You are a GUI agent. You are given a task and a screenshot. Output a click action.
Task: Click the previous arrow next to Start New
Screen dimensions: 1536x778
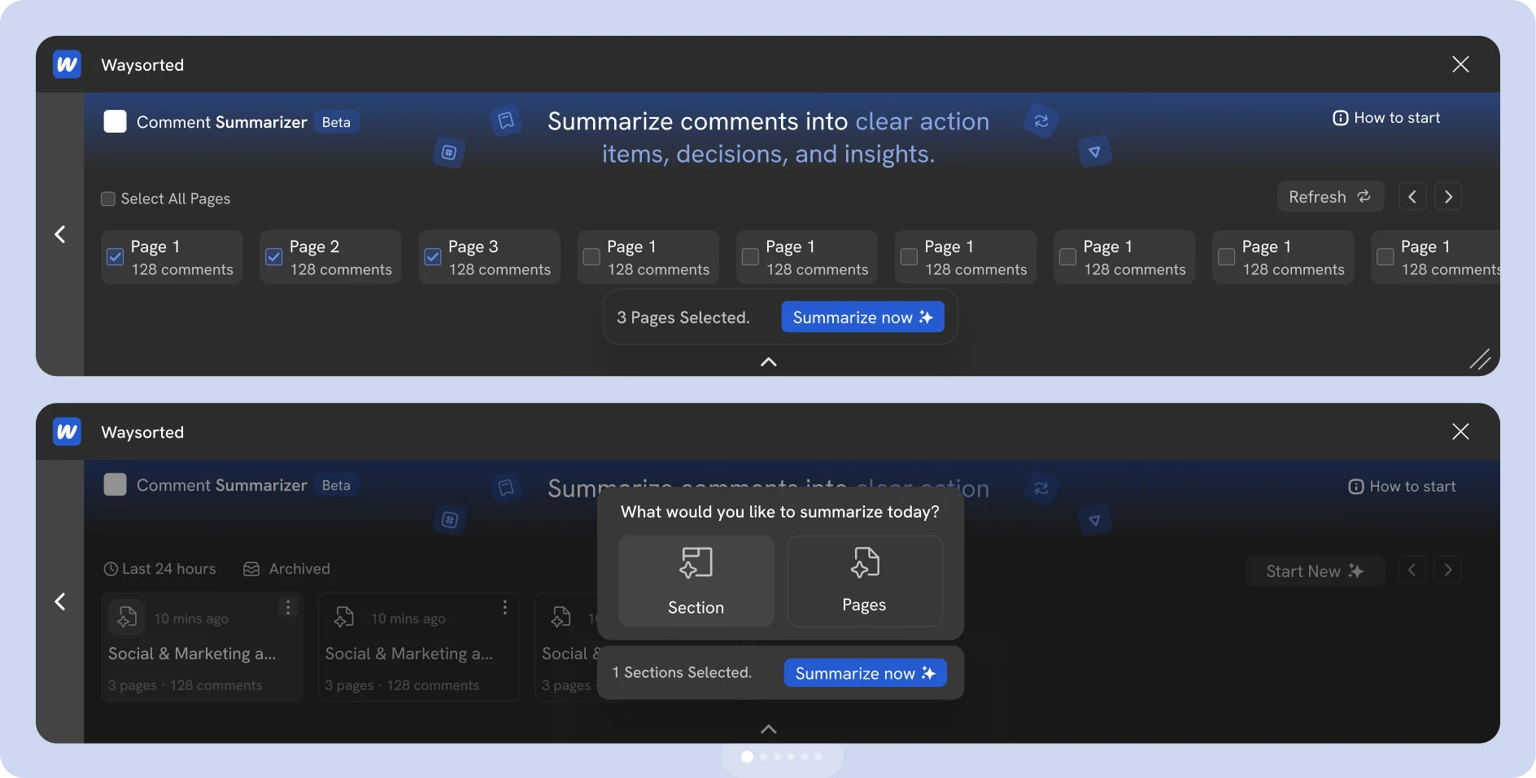coord(1412,570)
